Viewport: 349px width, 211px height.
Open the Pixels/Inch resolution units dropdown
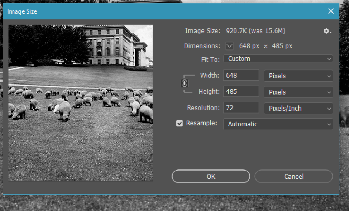point(298,109)
